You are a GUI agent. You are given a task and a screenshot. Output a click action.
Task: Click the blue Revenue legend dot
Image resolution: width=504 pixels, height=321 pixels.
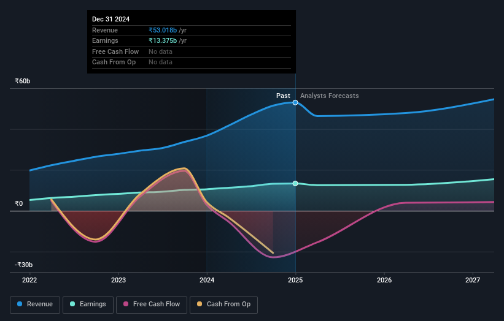(x=20, y=304)
